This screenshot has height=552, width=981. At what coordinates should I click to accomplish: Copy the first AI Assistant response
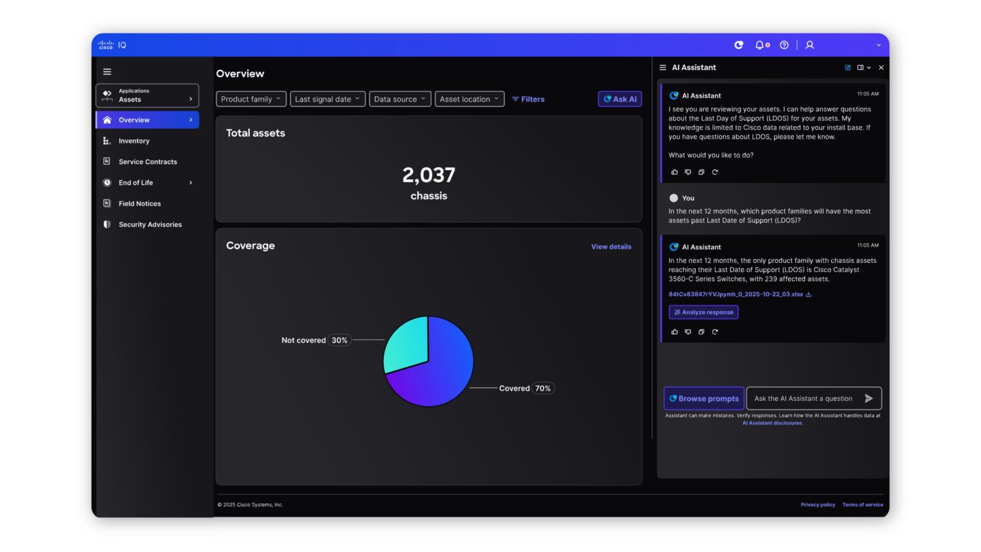[701, 172]
